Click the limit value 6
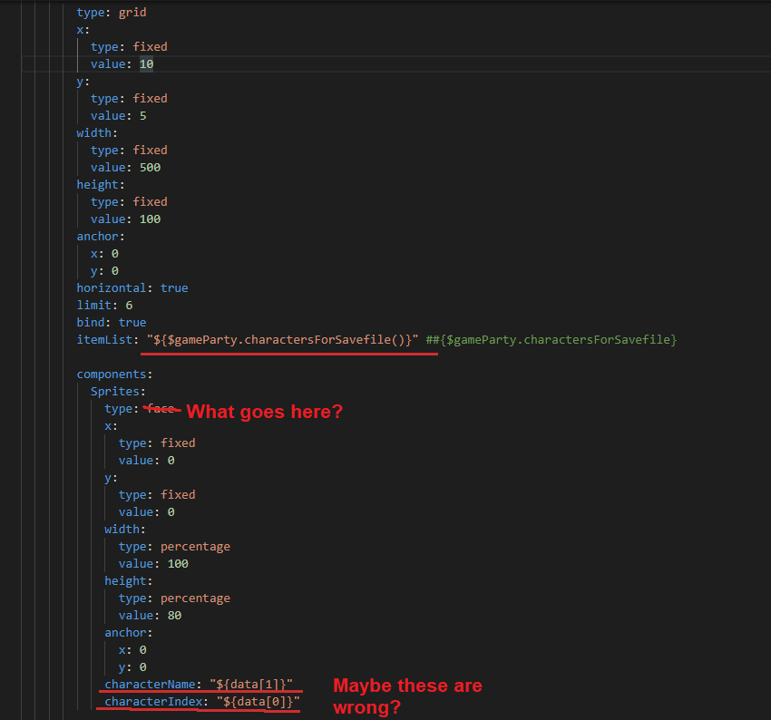The image size is (771, 720). click(x=129, y=306)
